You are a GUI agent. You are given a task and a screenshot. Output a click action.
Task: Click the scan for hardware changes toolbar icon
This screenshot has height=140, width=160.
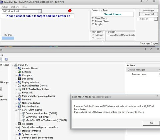click(6, 60)
